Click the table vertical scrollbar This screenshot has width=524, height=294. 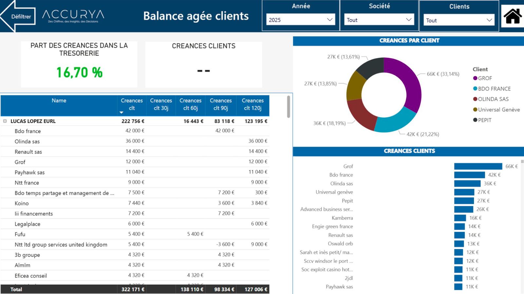pyautogui.click(x=289, y=107)
